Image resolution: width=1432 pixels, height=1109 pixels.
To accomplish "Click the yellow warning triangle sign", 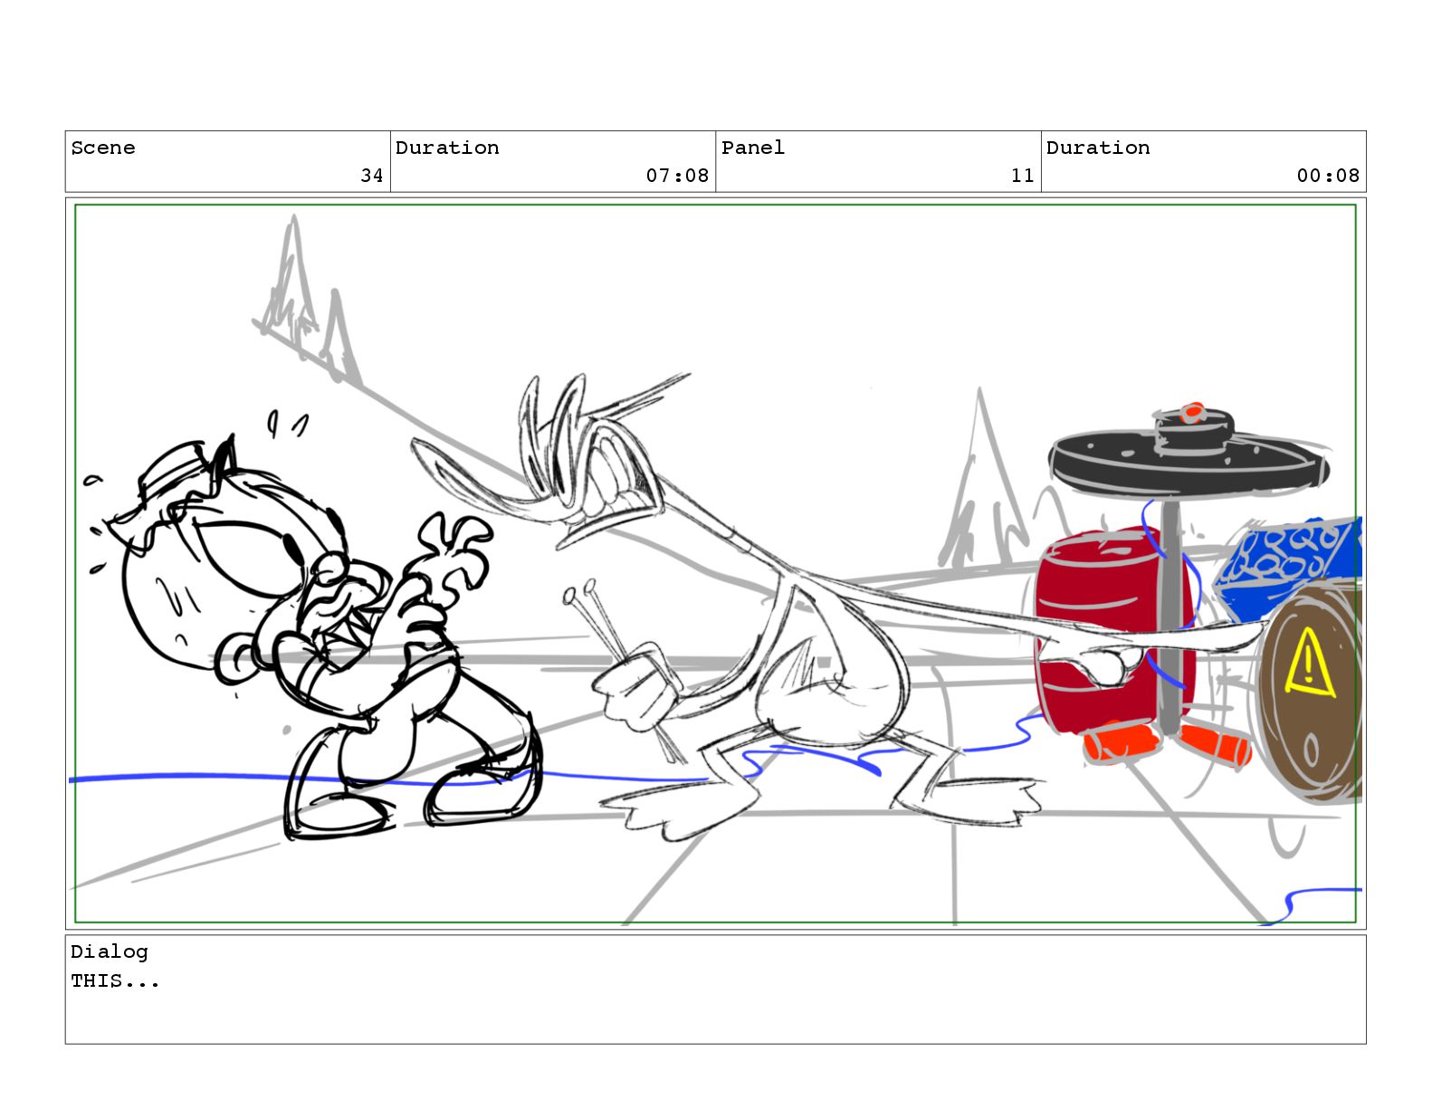I will pos(1309,663).
